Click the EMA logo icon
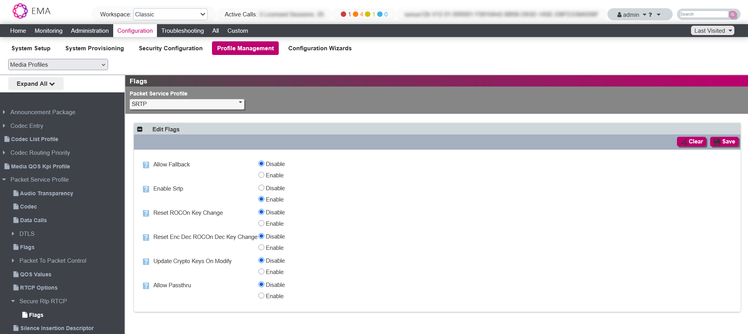The height and width of the screenshot is (334, 748). click(20, 11)
